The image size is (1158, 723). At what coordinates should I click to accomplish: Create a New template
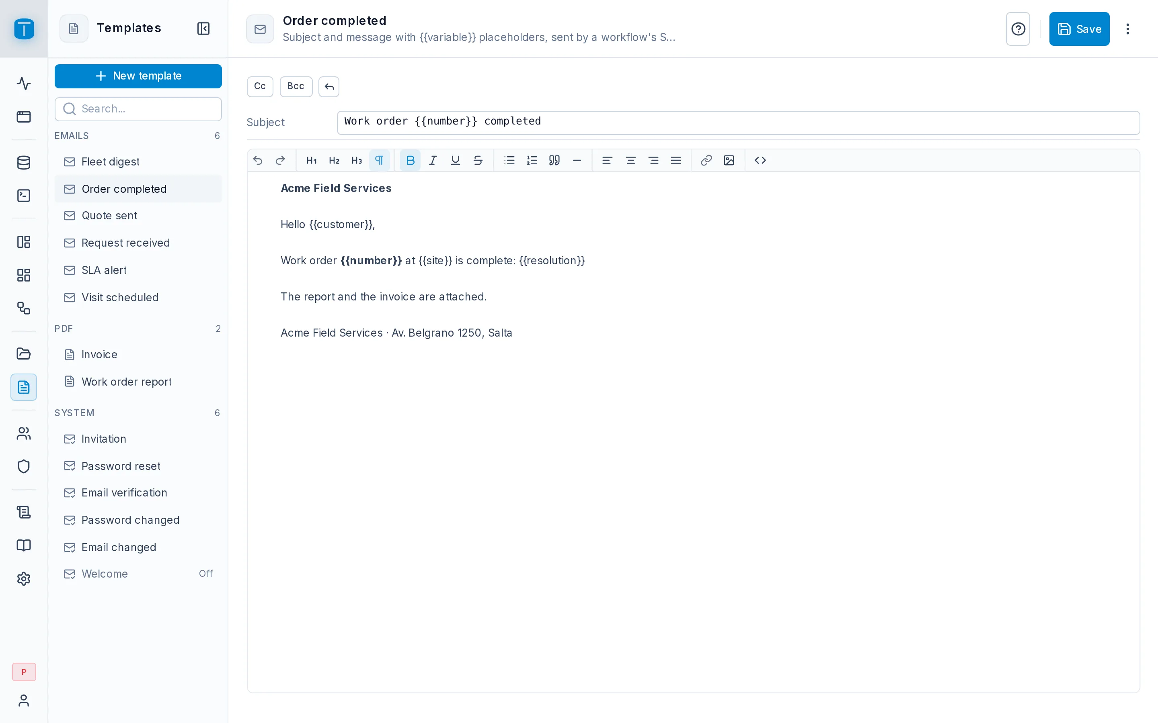click(x=138, y=76)
